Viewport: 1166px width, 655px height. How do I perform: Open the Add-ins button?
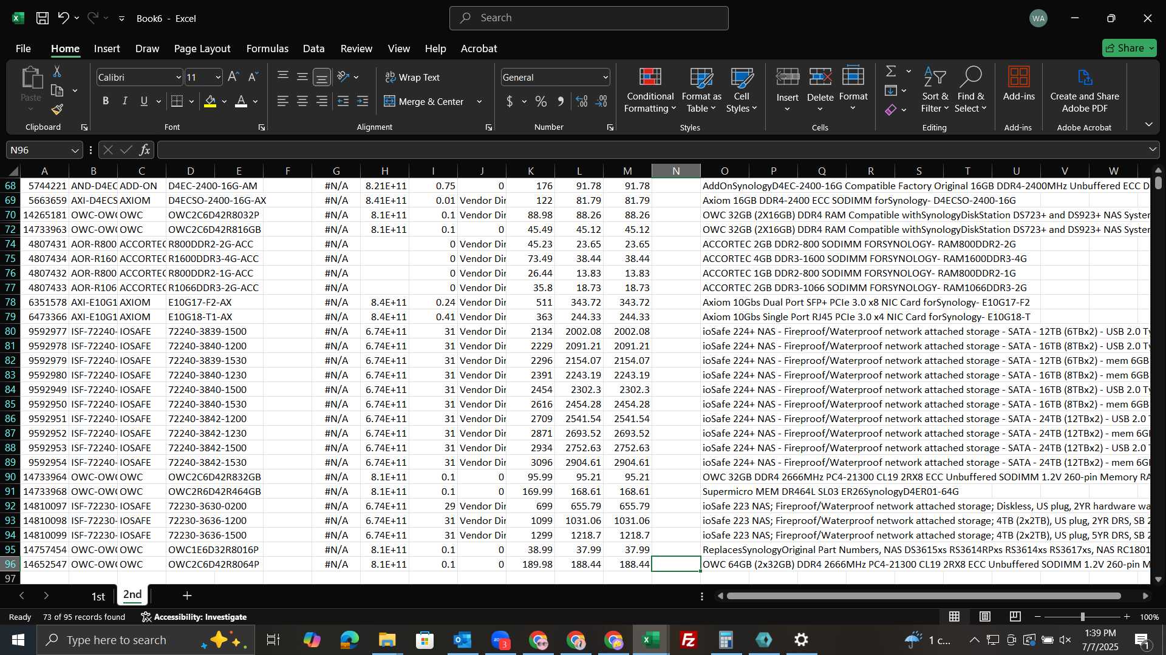[1018, 84]
